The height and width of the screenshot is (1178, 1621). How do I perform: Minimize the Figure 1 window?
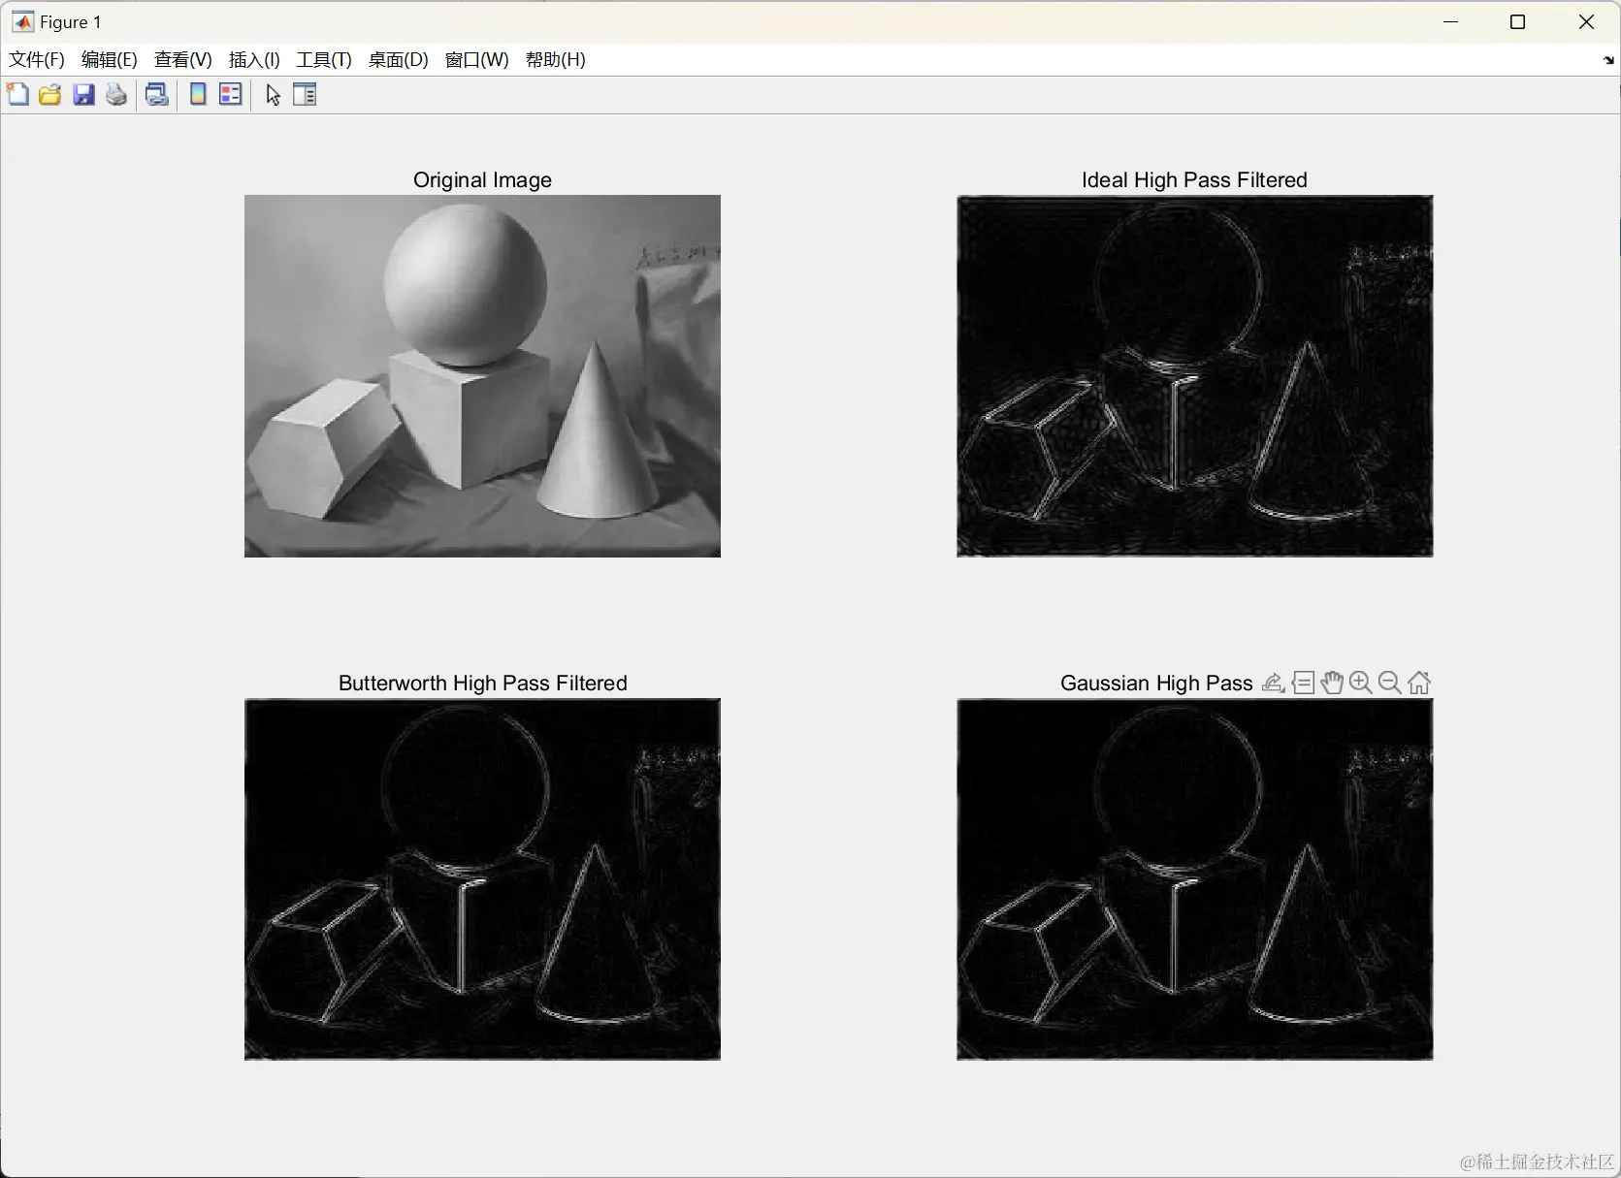pos(1451,21)
